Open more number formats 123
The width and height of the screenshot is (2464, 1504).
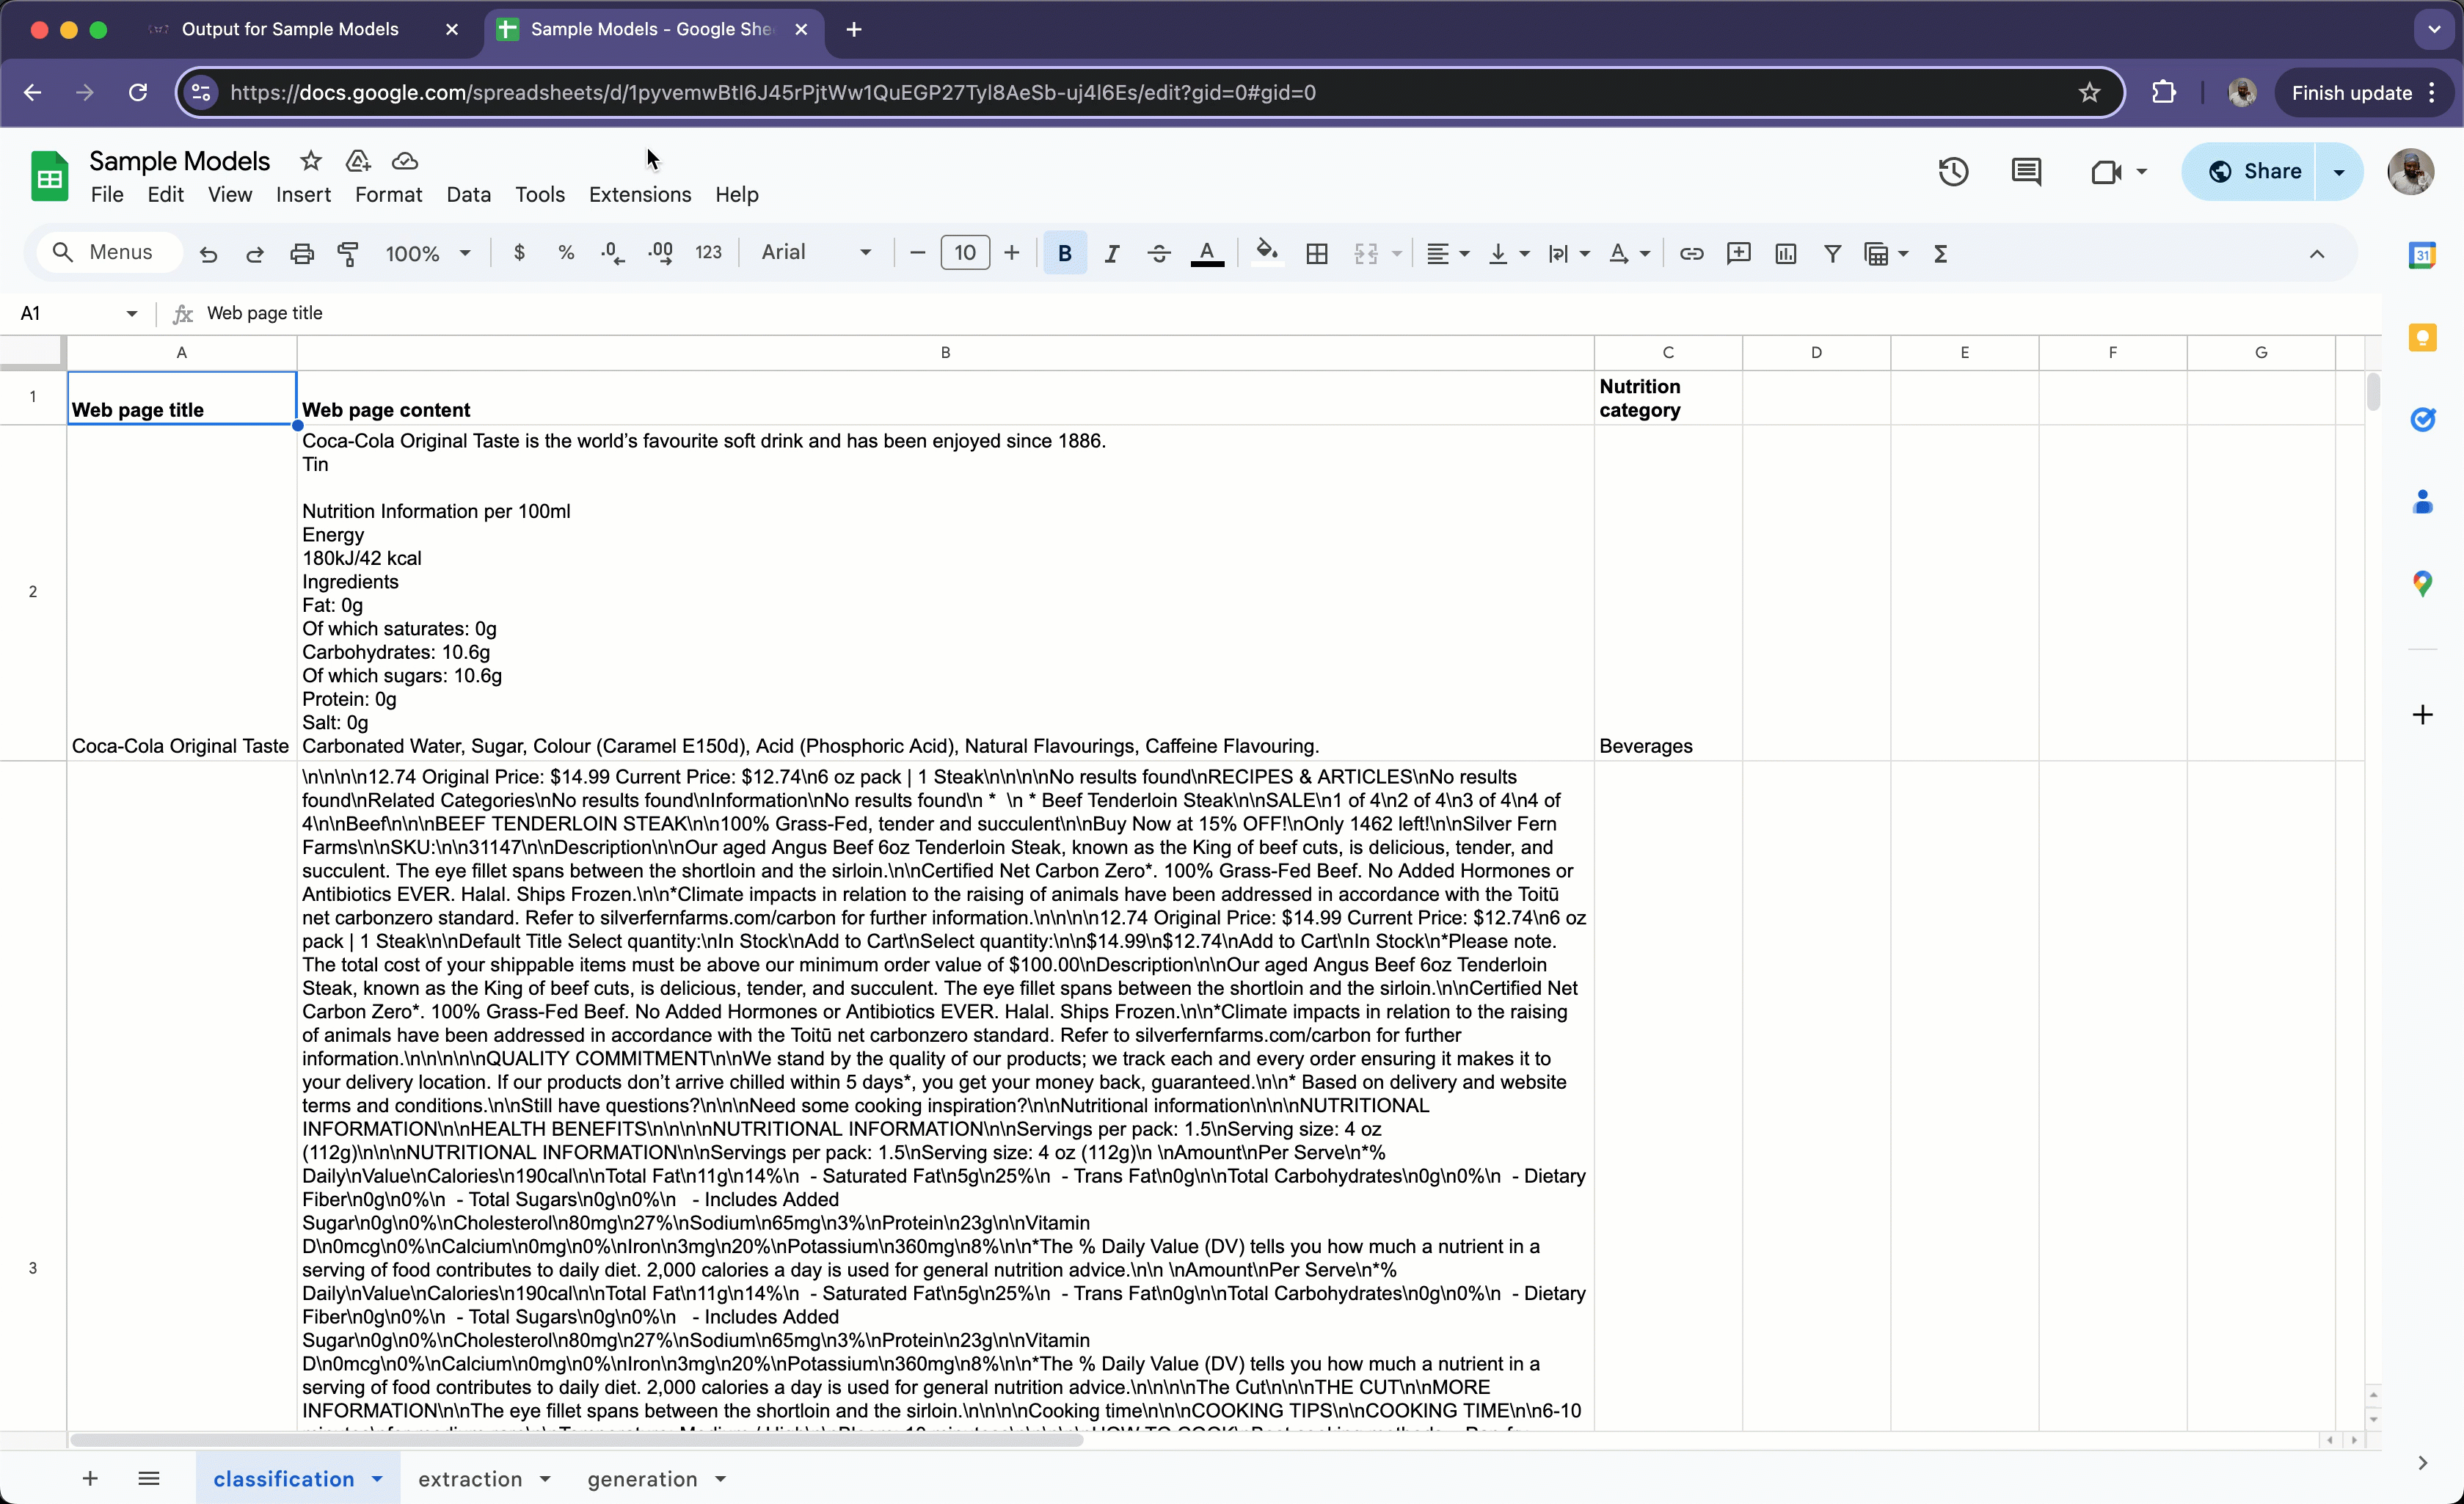tap(708, 253)
